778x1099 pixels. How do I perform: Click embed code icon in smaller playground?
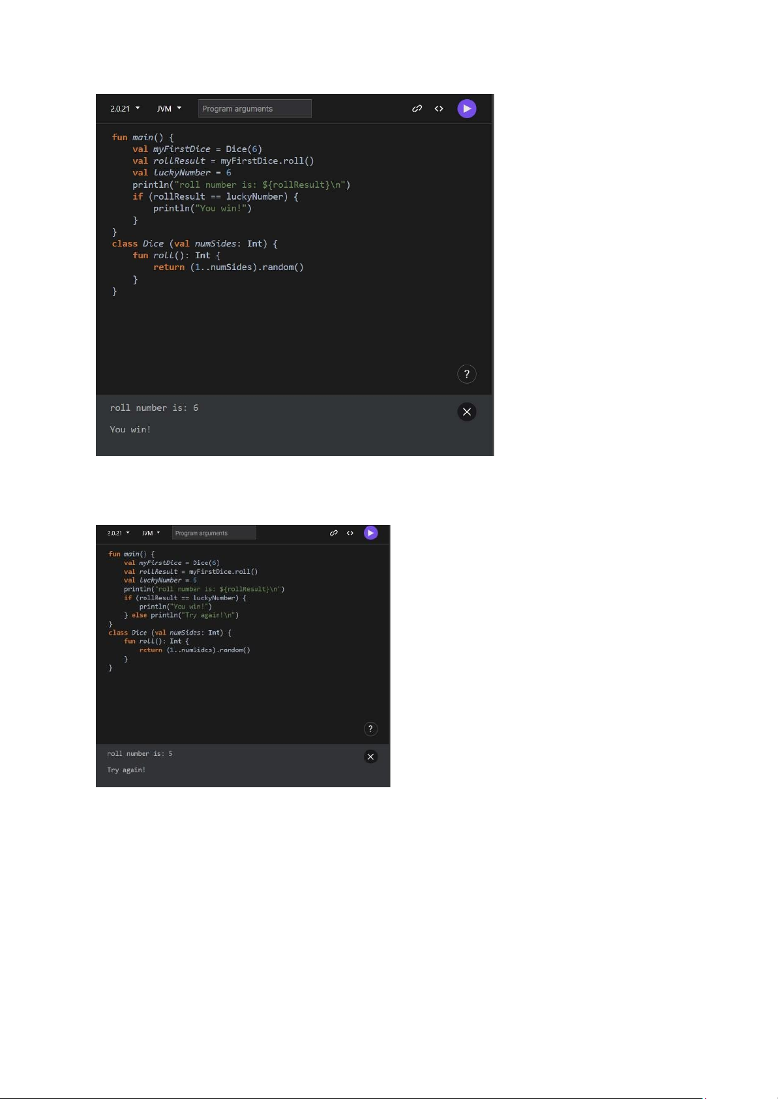pyautogui.click(x=350, y=533)
